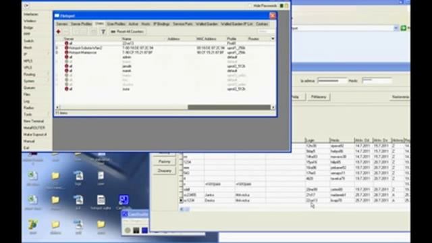
Task: Select the admin user row in Hotspot
Action: (x=165, y=57)
